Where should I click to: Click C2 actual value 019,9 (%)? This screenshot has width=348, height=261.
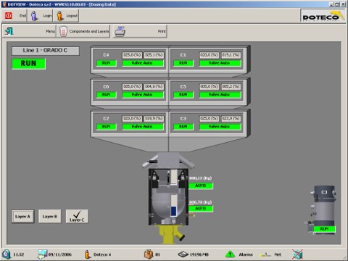coord(154,119)
